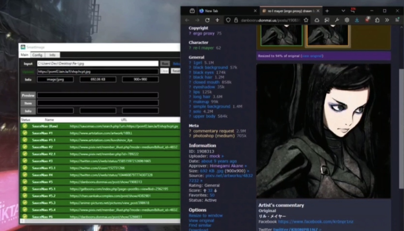Image resolution: width=404 pixels, height=231 pixels.
Task: Close the New Tab tab
Action: (255, 11)
